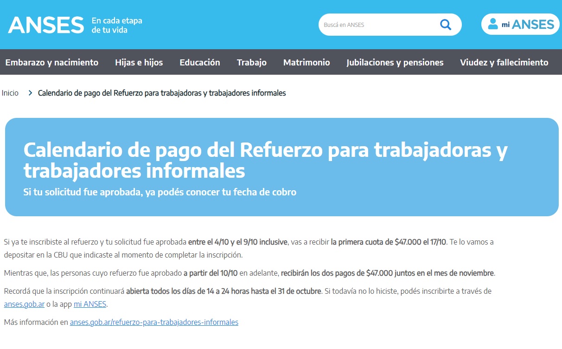Open the mi ANSES user account button

(x=520, y=24)
